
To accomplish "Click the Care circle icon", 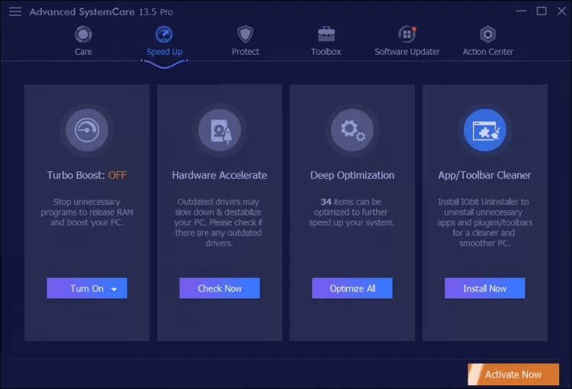I will (x=83, y=34).
